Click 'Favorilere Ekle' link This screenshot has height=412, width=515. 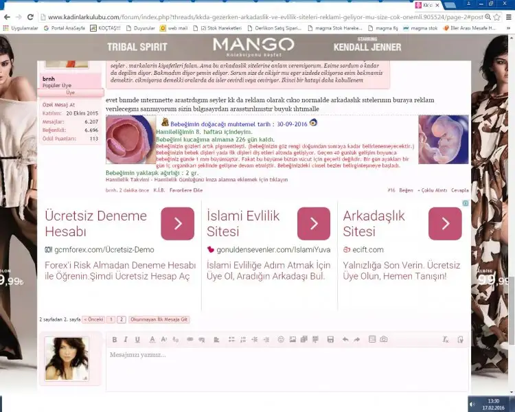tap(186, 190)
